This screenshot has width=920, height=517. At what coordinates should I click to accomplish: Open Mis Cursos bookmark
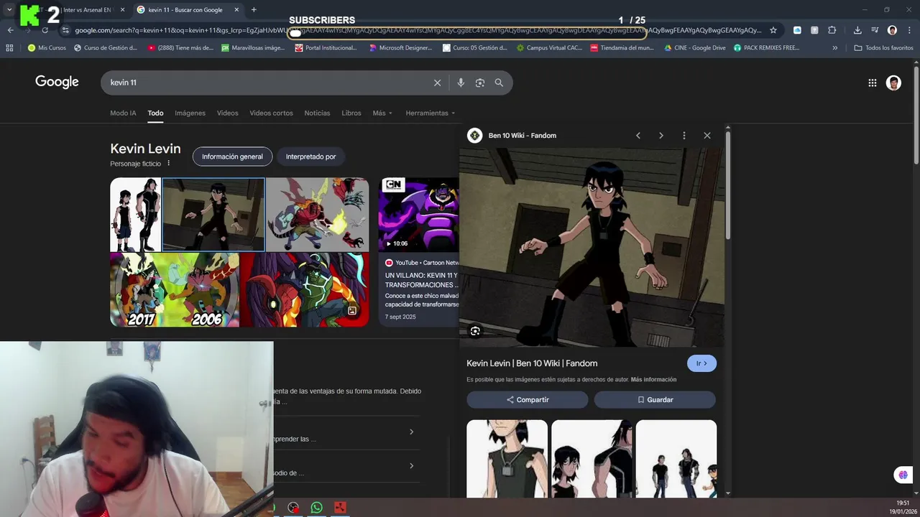pyautogui.click(x=47, y=47)
